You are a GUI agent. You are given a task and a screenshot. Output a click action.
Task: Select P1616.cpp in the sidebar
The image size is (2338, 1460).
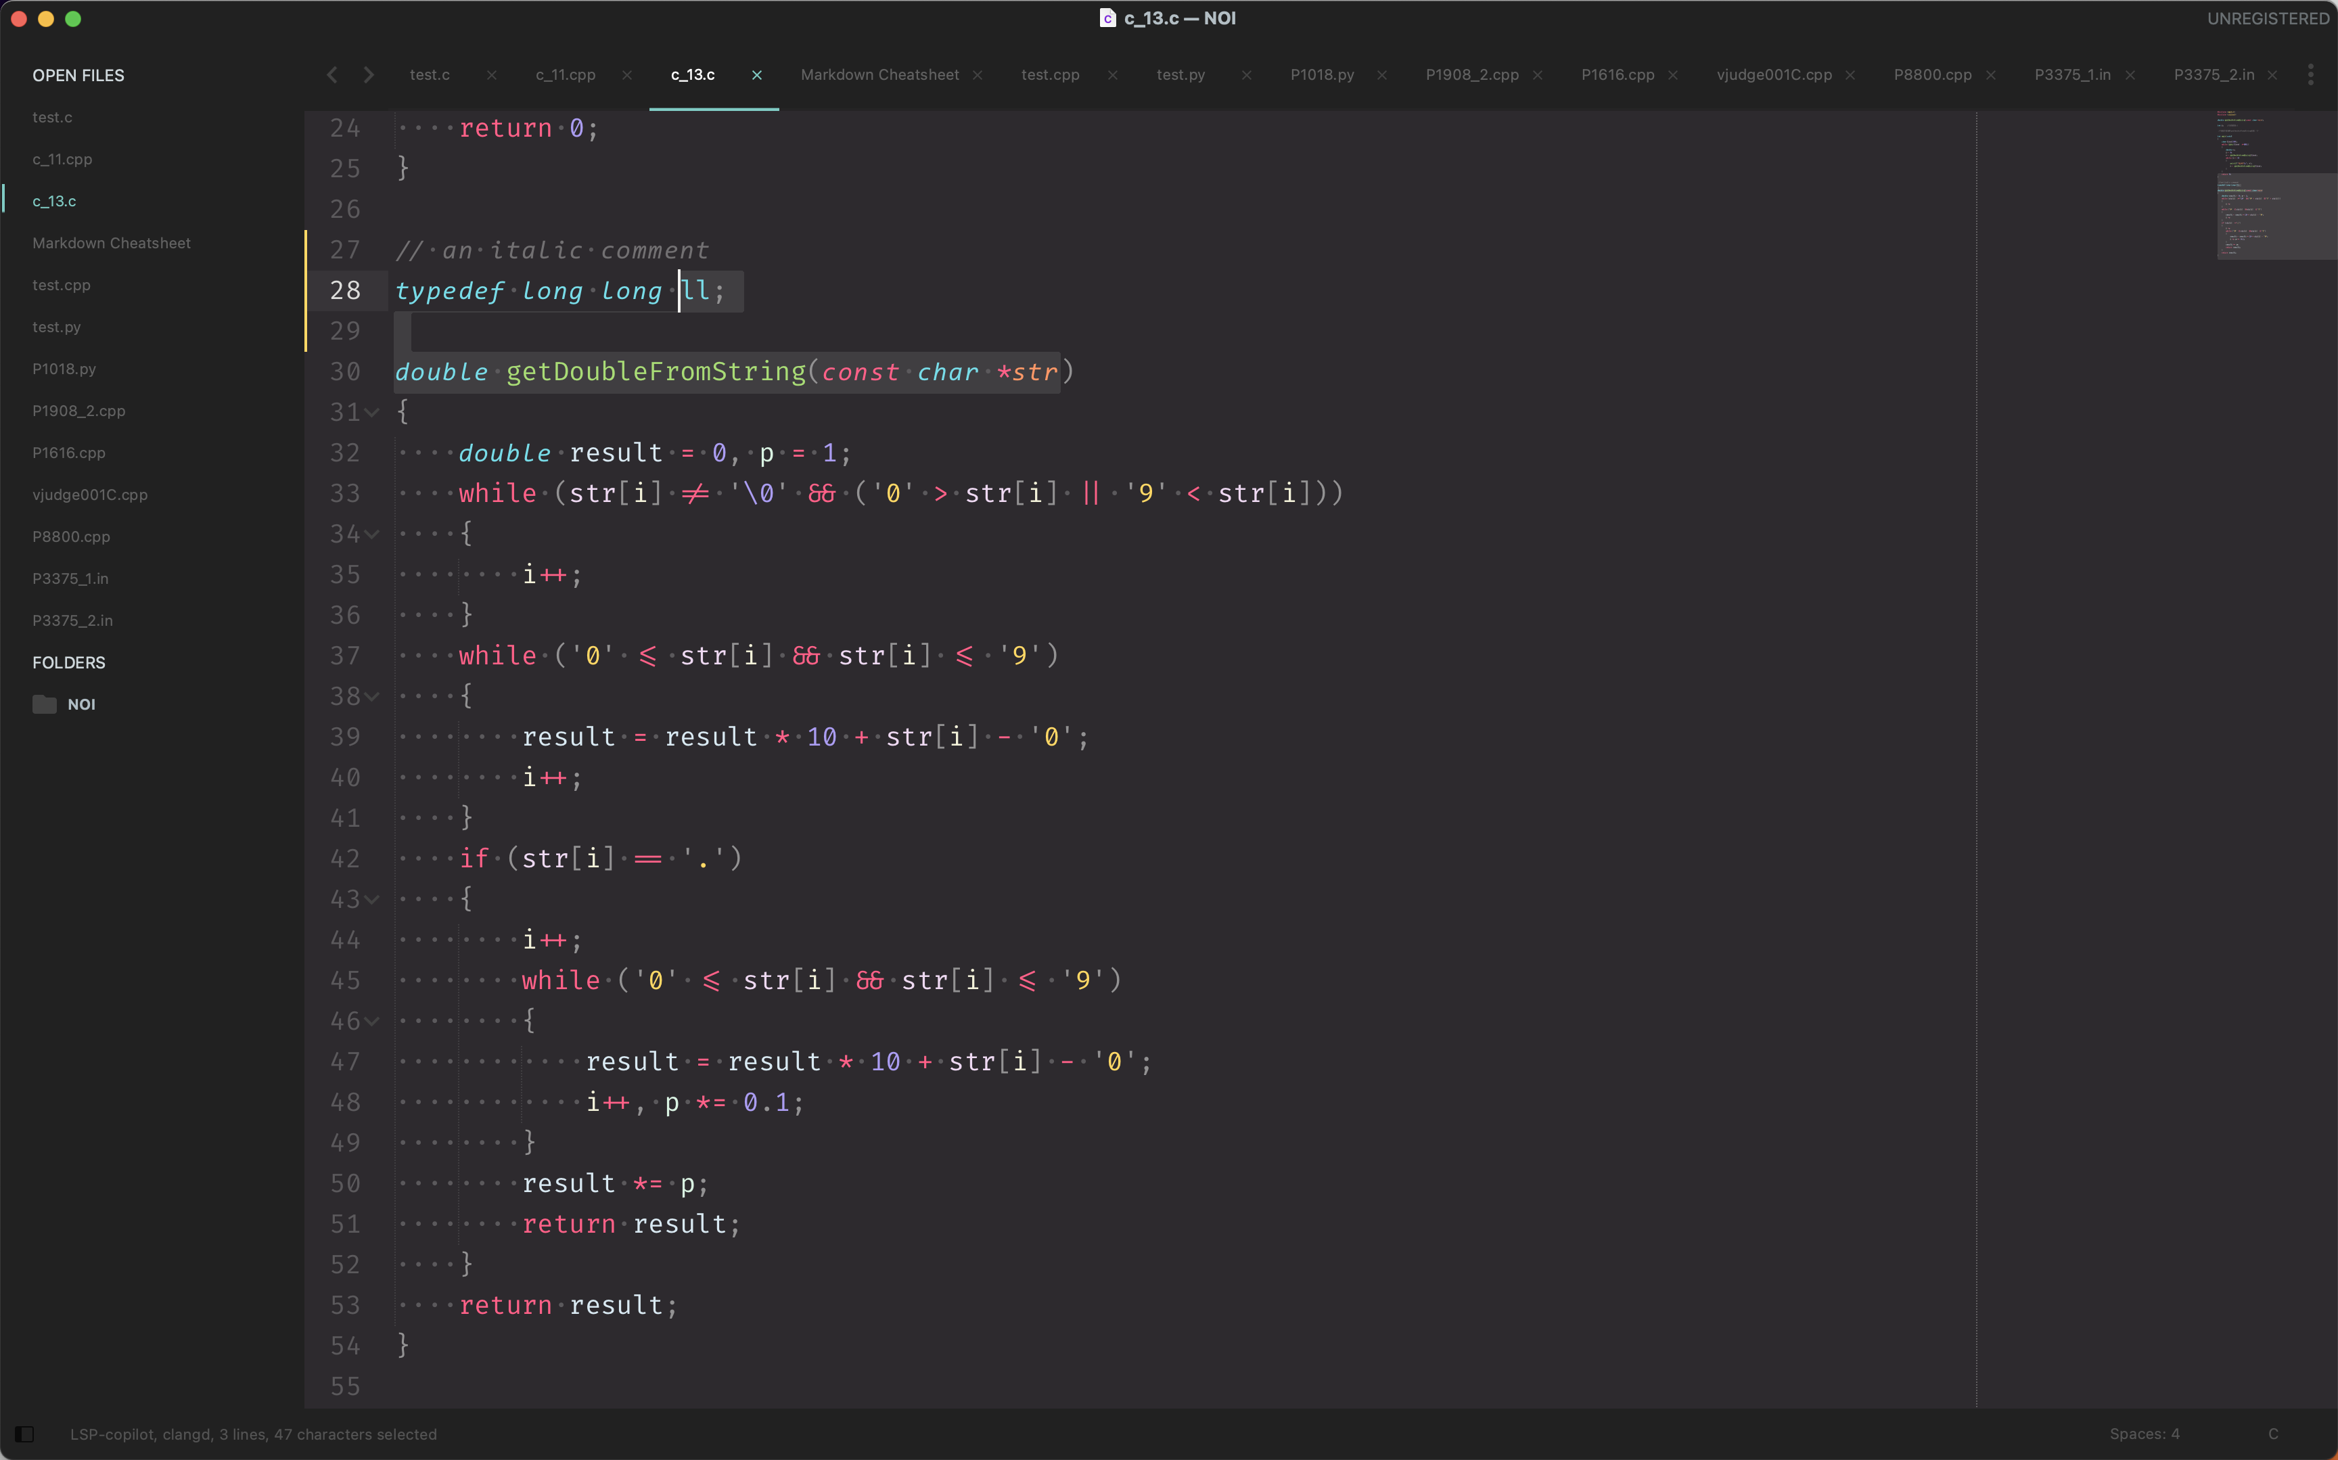[x=68, y=453]
